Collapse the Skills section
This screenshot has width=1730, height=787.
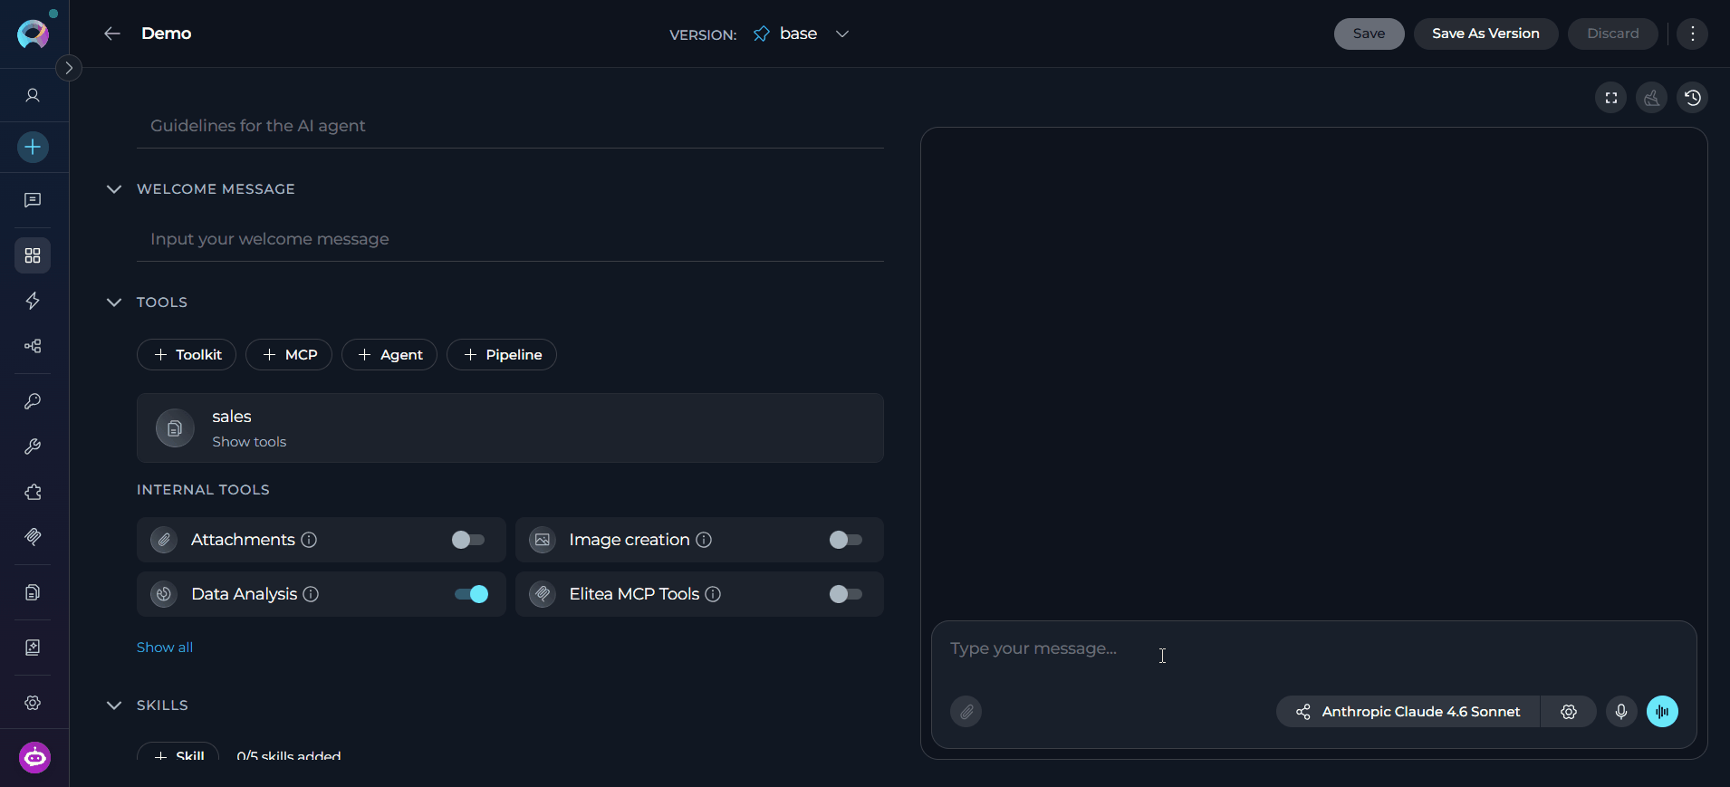point(114,705)
